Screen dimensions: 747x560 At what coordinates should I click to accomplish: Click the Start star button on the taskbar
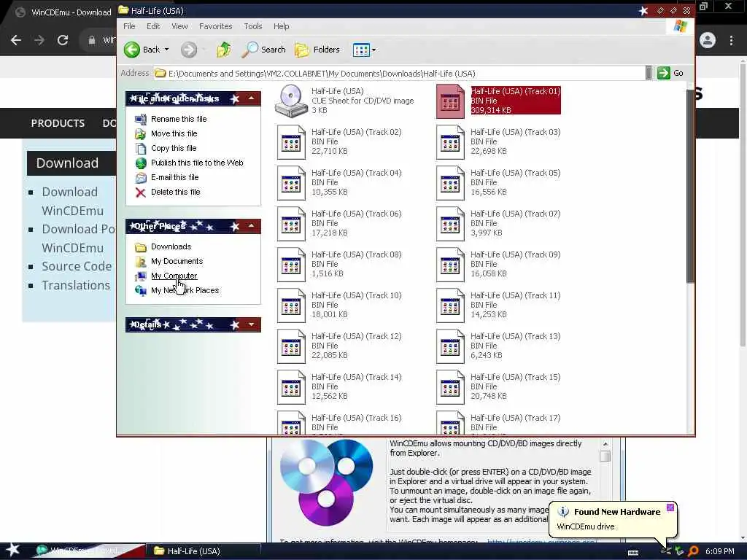click(x=12, y=551)
